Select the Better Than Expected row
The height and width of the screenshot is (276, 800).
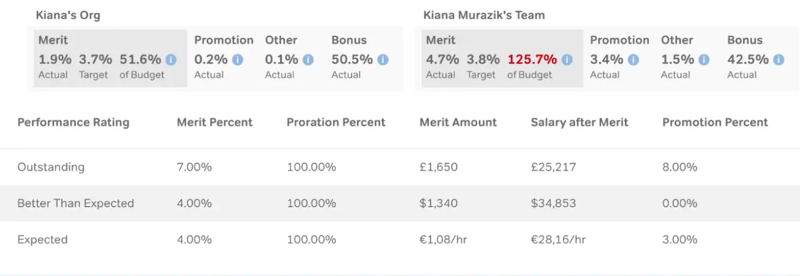[x=76, y=204]
